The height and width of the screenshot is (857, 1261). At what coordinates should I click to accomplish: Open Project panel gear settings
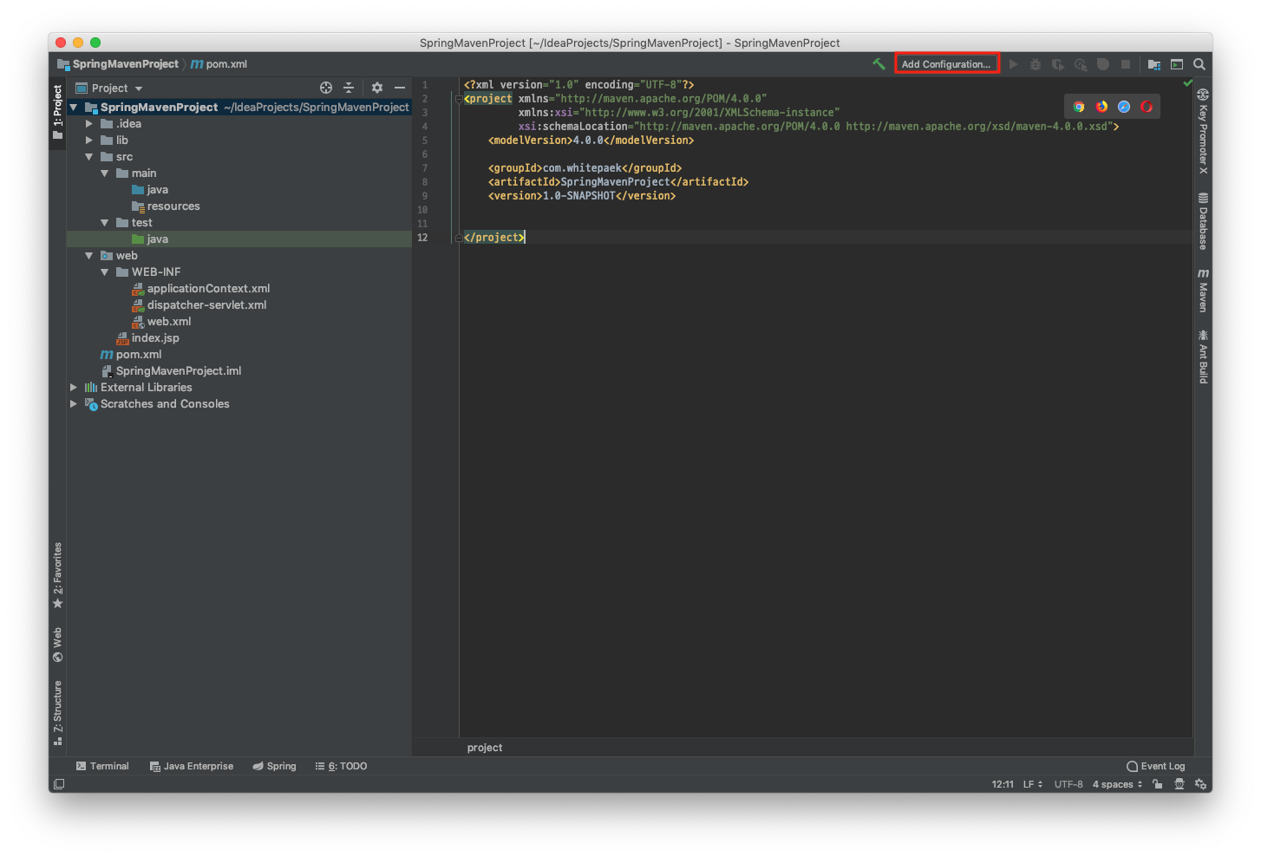377,88
